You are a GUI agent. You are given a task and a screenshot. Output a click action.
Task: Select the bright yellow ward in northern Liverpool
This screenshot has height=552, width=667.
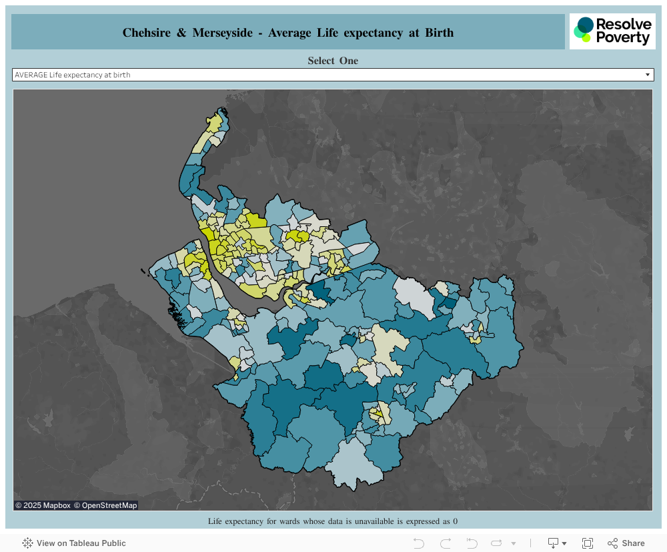[x=255, y=220]
